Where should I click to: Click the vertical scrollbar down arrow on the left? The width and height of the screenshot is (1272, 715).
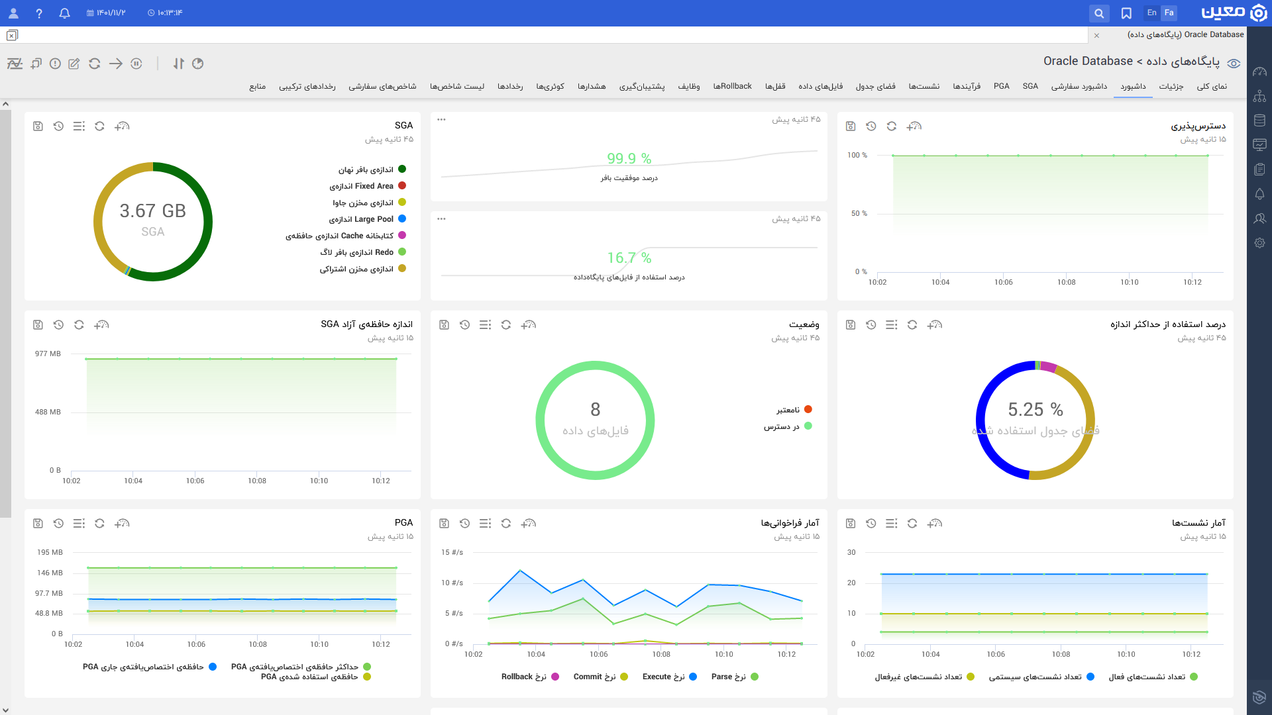coord(5,710)
